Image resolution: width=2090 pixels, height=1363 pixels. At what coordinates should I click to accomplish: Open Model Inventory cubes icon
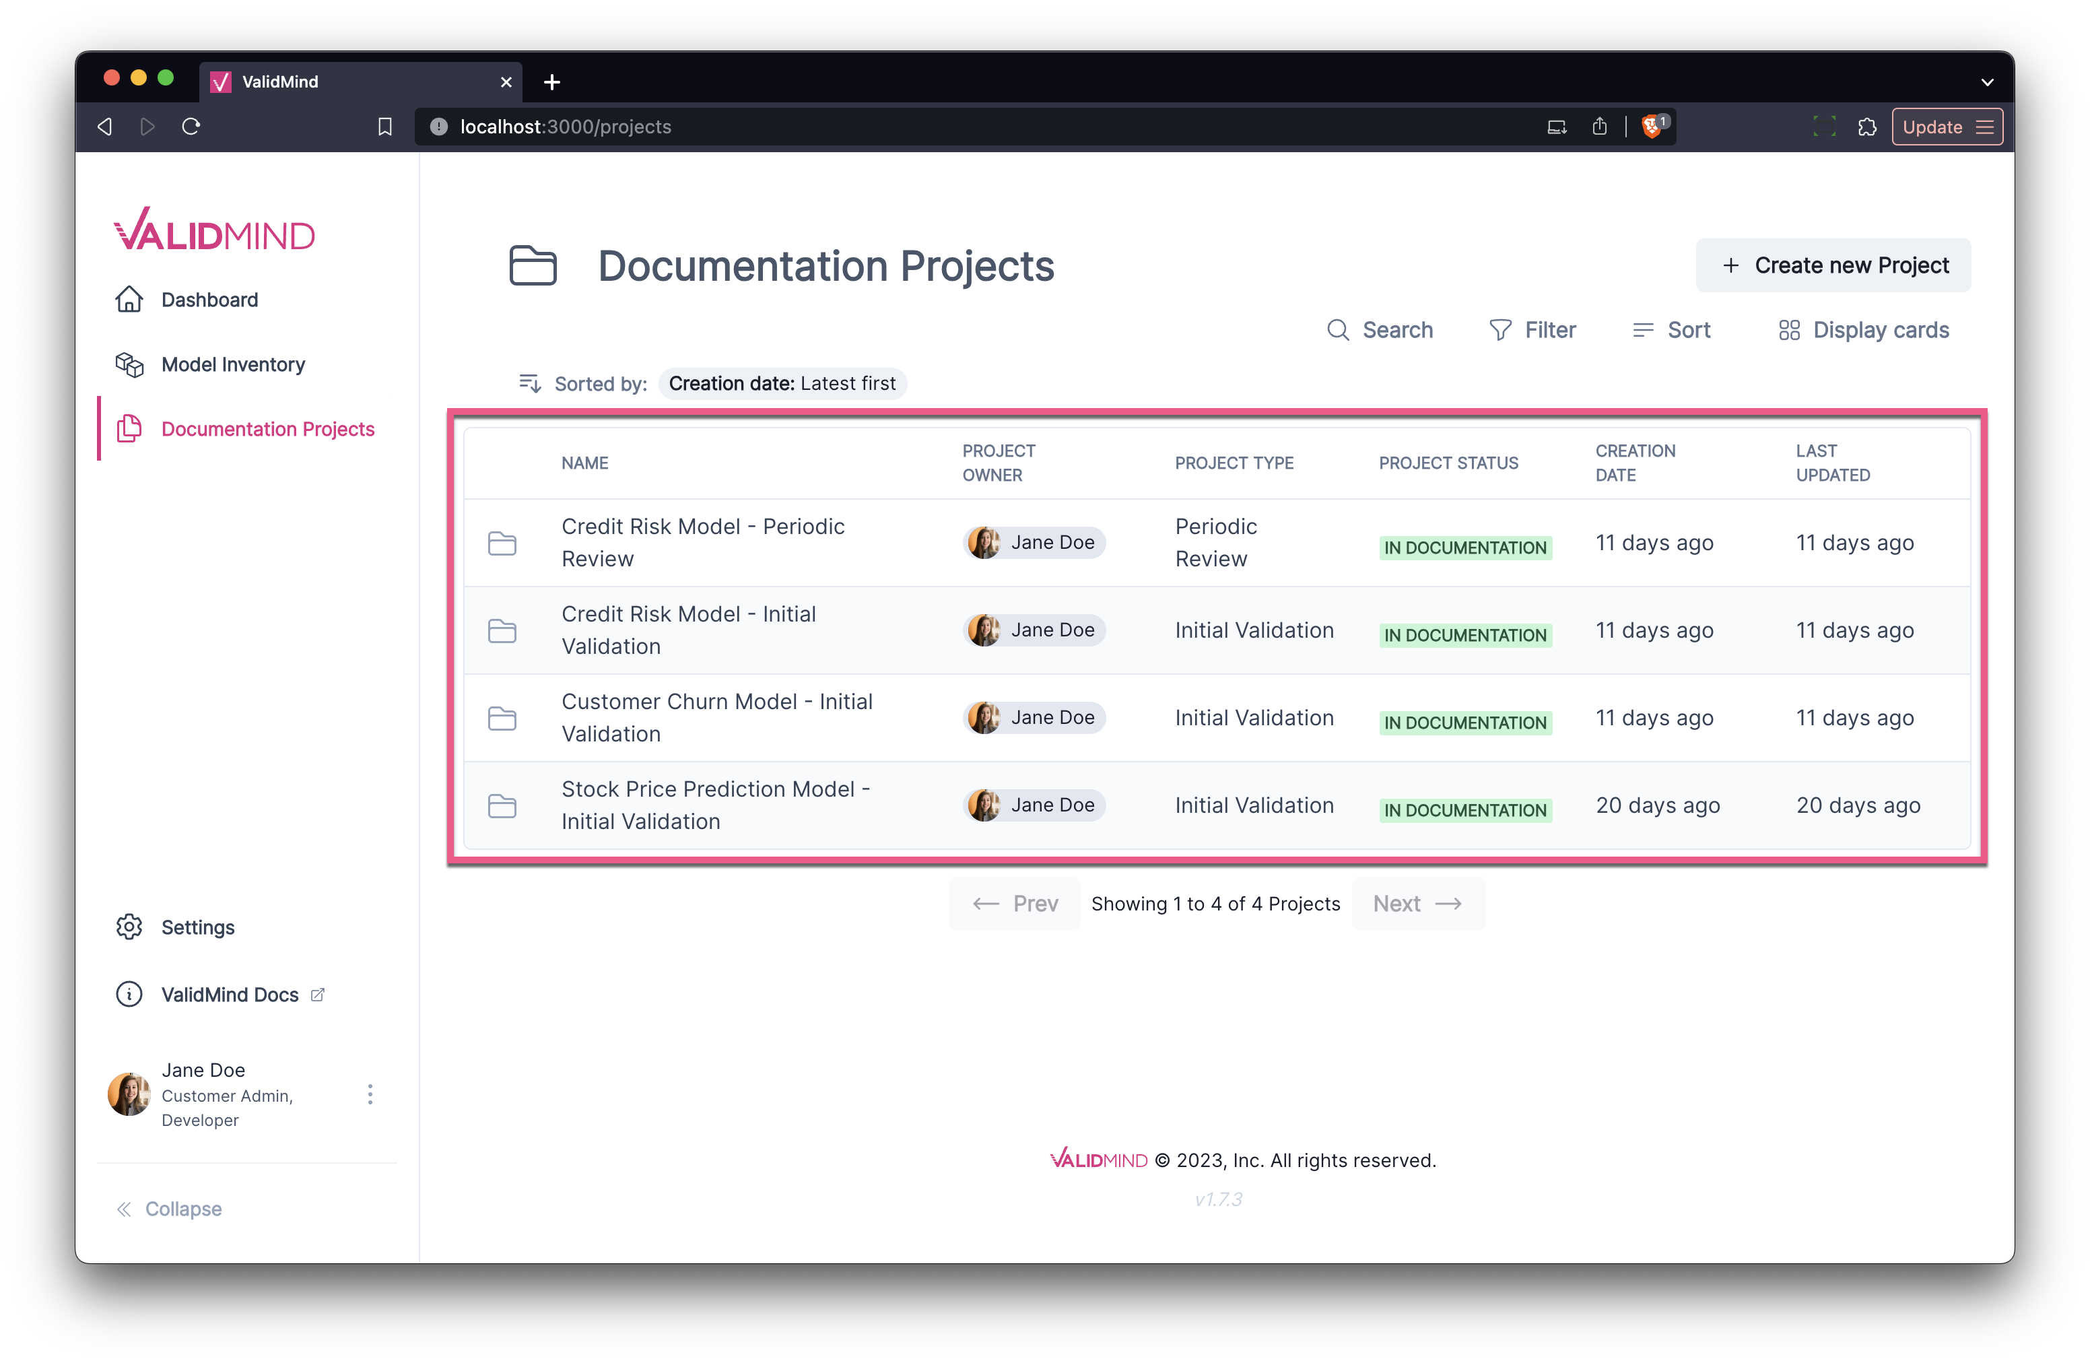[x=129, y=364]
